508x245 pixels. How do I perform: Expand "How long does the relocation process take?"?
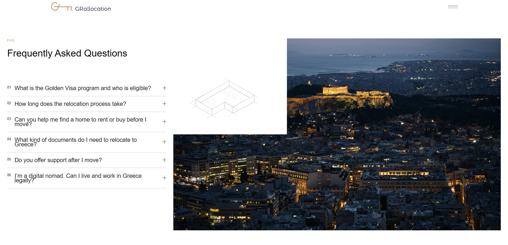(70, 104)
